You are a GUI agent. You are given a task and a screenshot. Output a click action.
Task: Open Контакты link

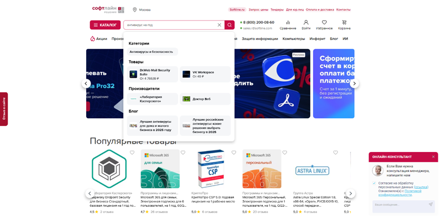[x=343, y=9]
